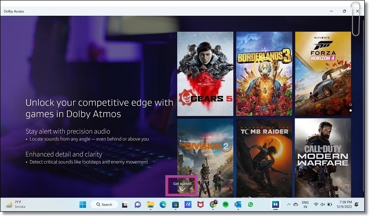Launch Google Chrome from the taskbar
Viewport: 370px width, 217px height.
pyautogui.click(x=213, y=205)
